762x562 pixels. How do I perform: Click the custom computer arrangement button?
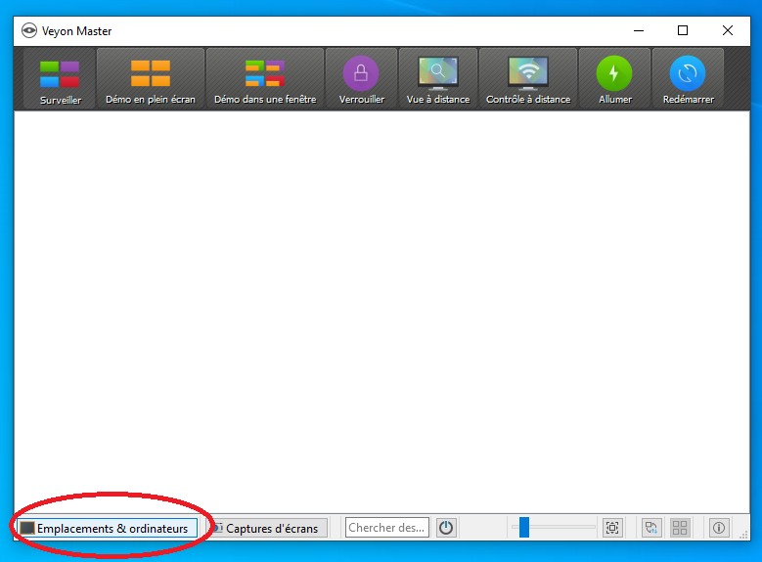pyautogui.click(x=651, y=528)
